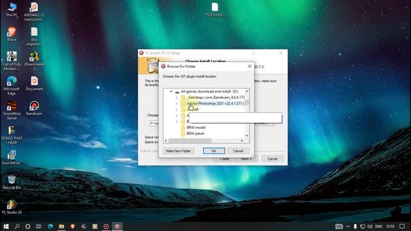Open network status tray icon

click(x=362, y=227)
